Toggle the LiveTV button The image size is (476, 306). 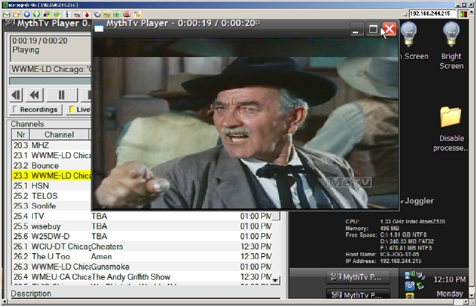click(x=79, y=110)
